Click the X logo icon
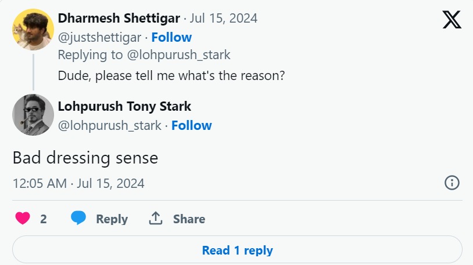 click(x=451, y=20)
